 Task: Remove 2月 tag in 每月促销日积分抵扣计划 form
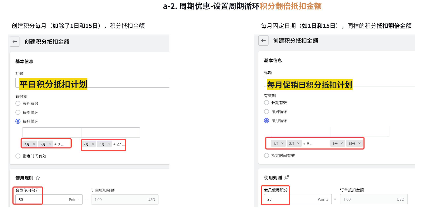click(x=298, y=144)
